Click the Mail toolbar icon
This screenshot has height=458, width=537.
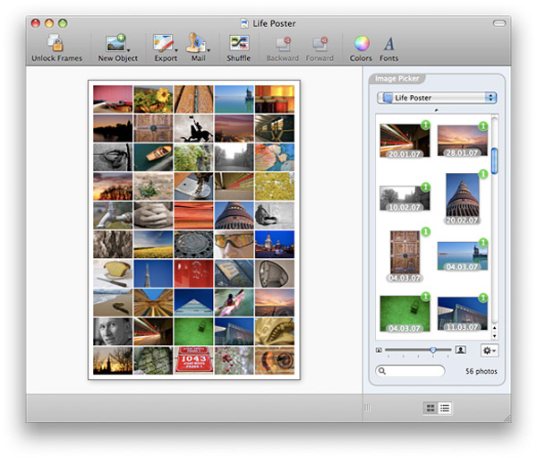(198, 43)
